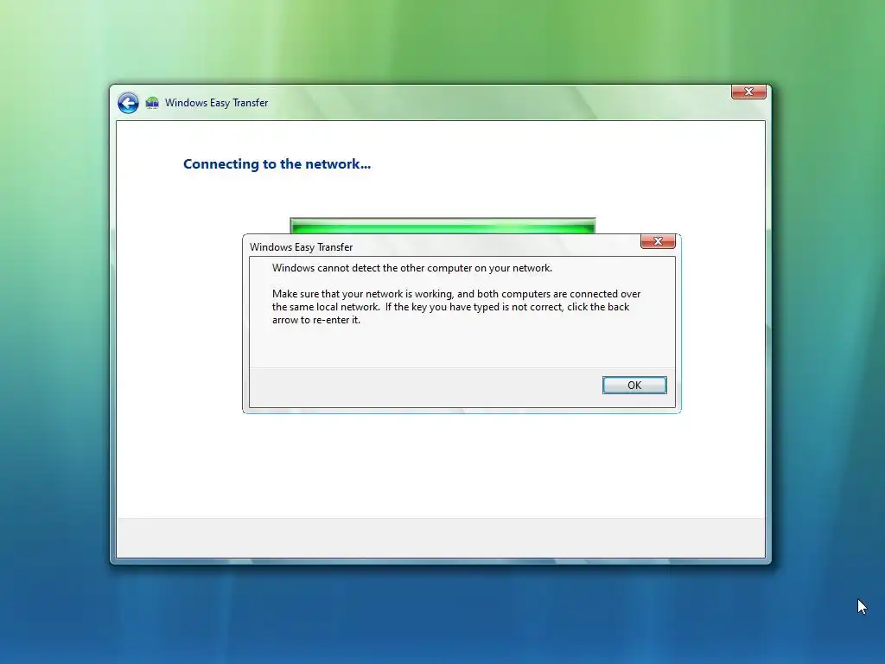Click the error dialog's 'Windows Easy Transfer' title
Image resolution: width=885 pixels, height=664 pixels.
(301, 246)
